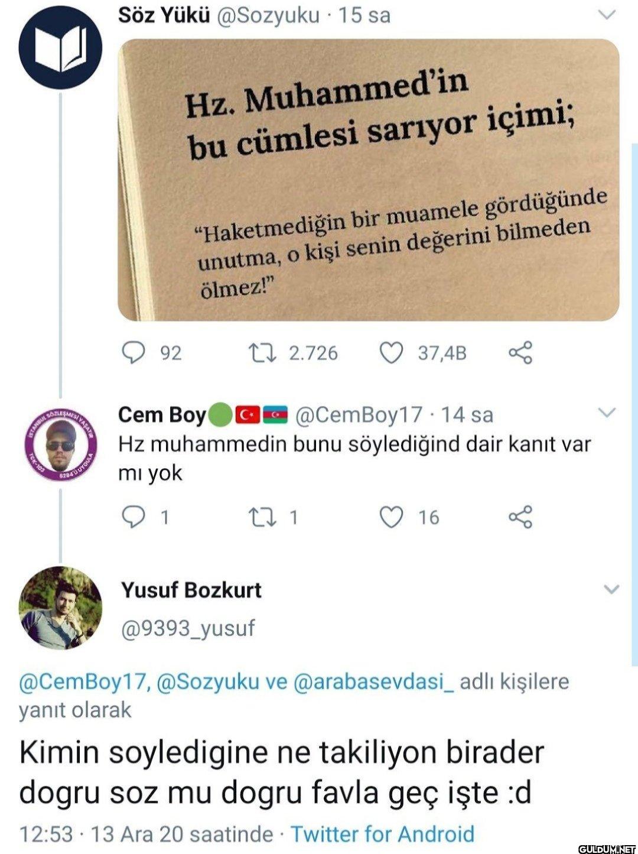Open options chevron on Yusuf Bozkurt tweet

pos(611,589)
